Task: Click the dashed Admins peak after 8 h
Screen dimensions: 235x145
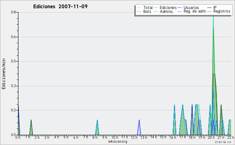Action: 97,127
